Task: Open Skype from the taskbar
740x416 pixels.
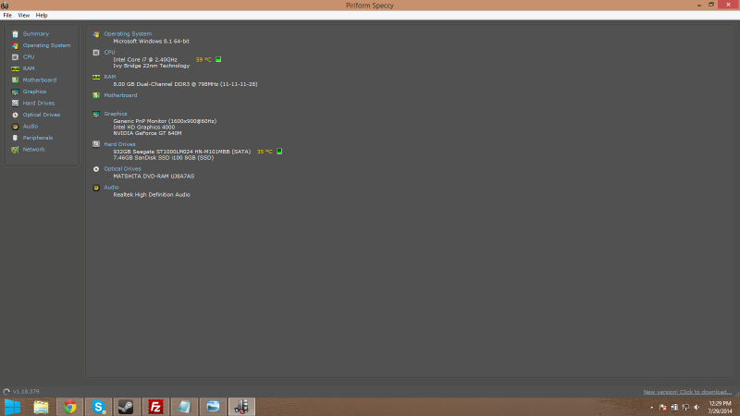Action: (x=98, y=407)
